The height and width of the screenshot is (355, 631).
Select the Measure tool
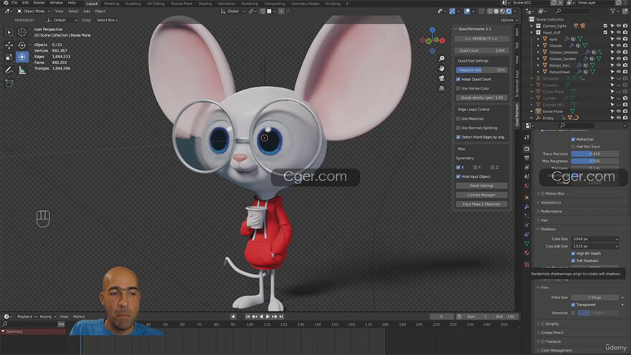[x=22, y=70]
